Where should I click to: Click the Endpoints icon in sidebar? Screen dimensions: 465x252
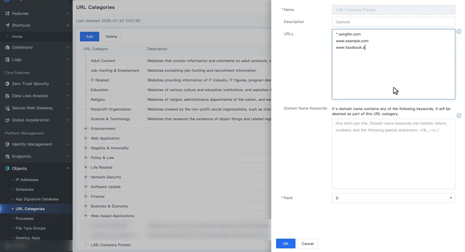click(x=7, y=156)
